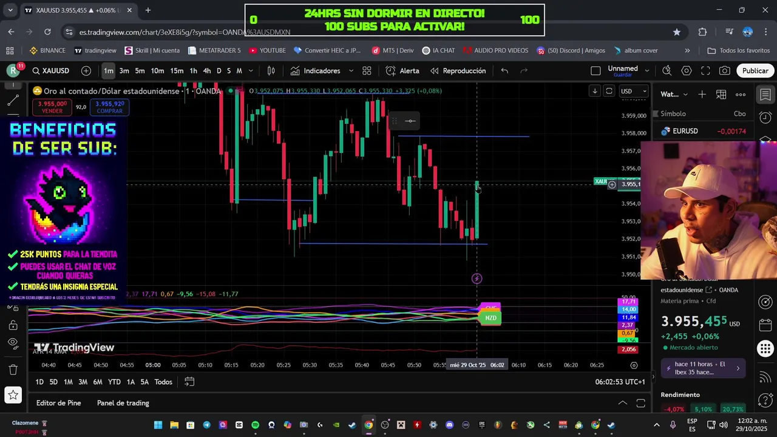The image size is (777, 437).
Task: Toggle the auto-fit icon beside USD
Action: 609,92
